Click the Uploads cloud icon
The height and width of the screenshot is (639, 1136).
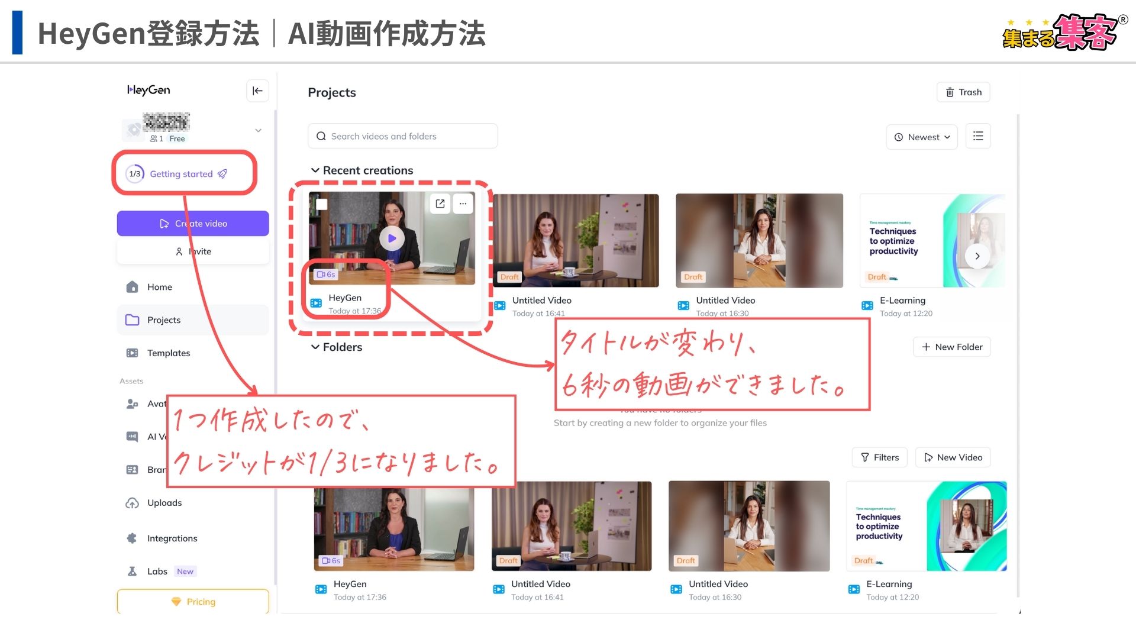(132, 503)
